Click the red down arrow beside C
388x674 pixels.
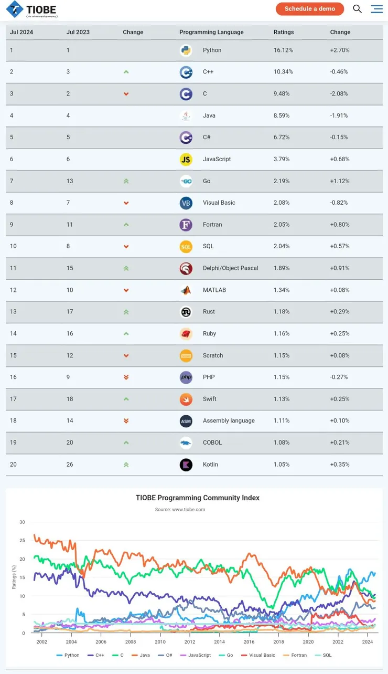(126, 94)
